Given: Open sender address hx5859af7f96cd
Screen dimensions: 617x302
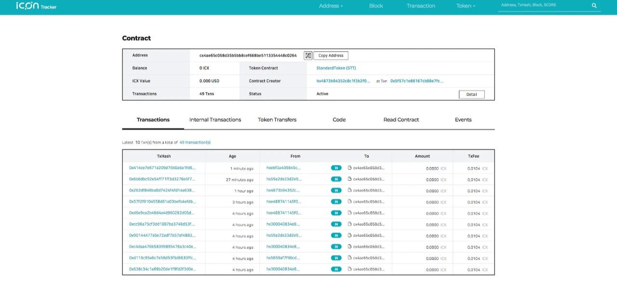Looking at the screenshot, I should 283,258.
